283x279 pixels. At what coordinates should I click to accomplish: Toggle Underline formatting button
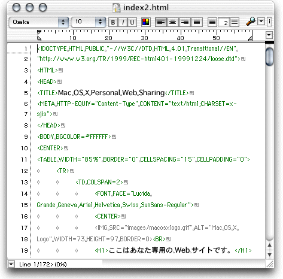(132, 22)
